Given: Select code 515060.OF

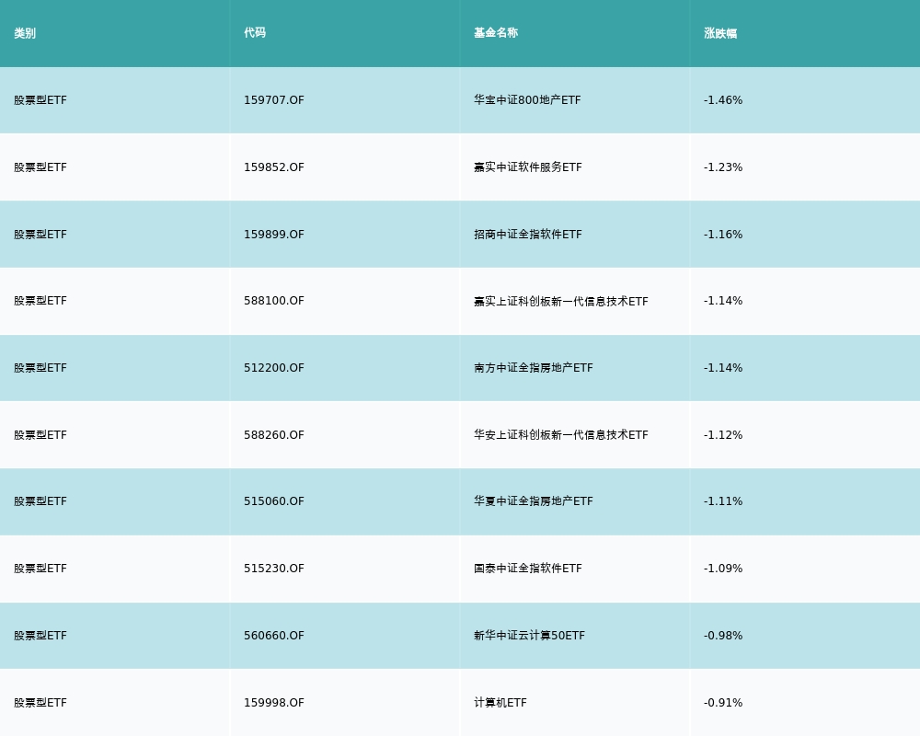Looking at the screenshot, I should 274,501.
